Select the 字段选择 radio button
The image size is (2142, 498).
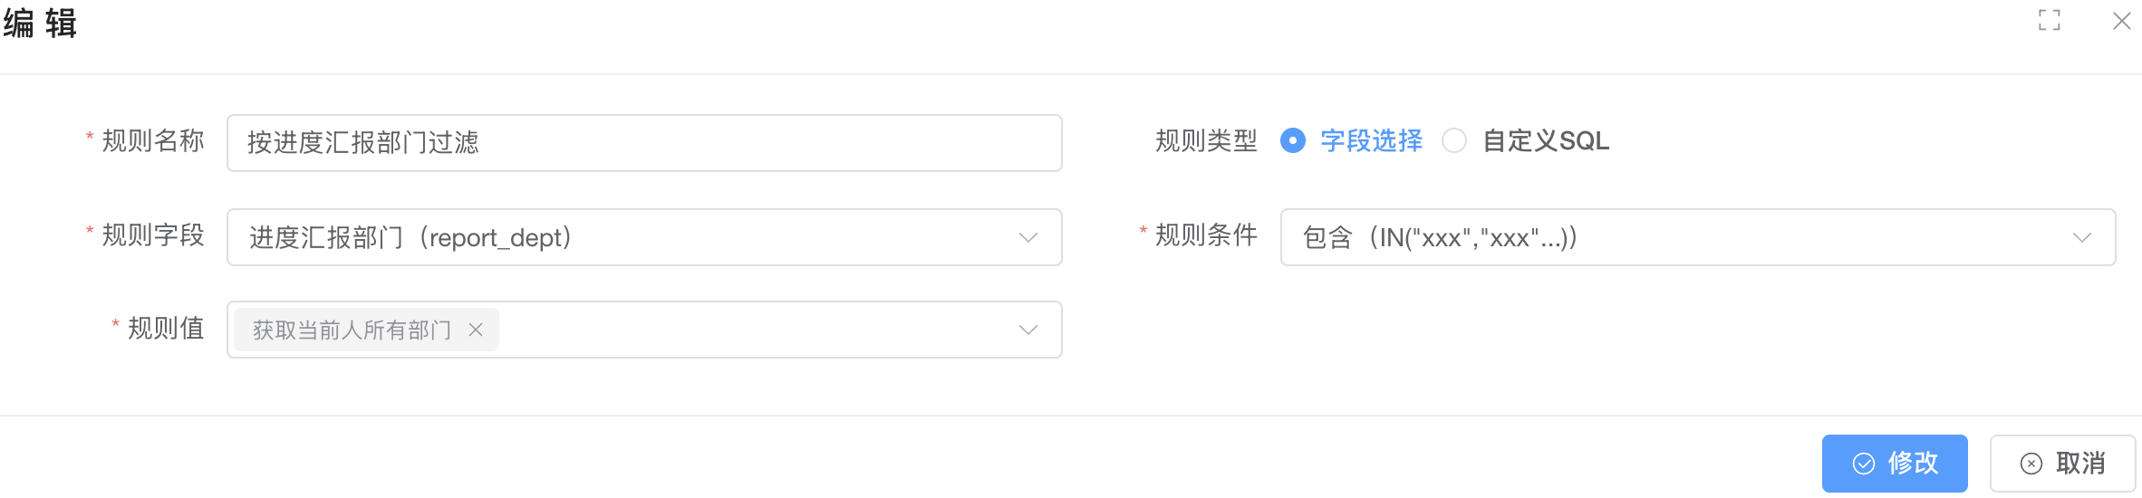click(1292, 140)
